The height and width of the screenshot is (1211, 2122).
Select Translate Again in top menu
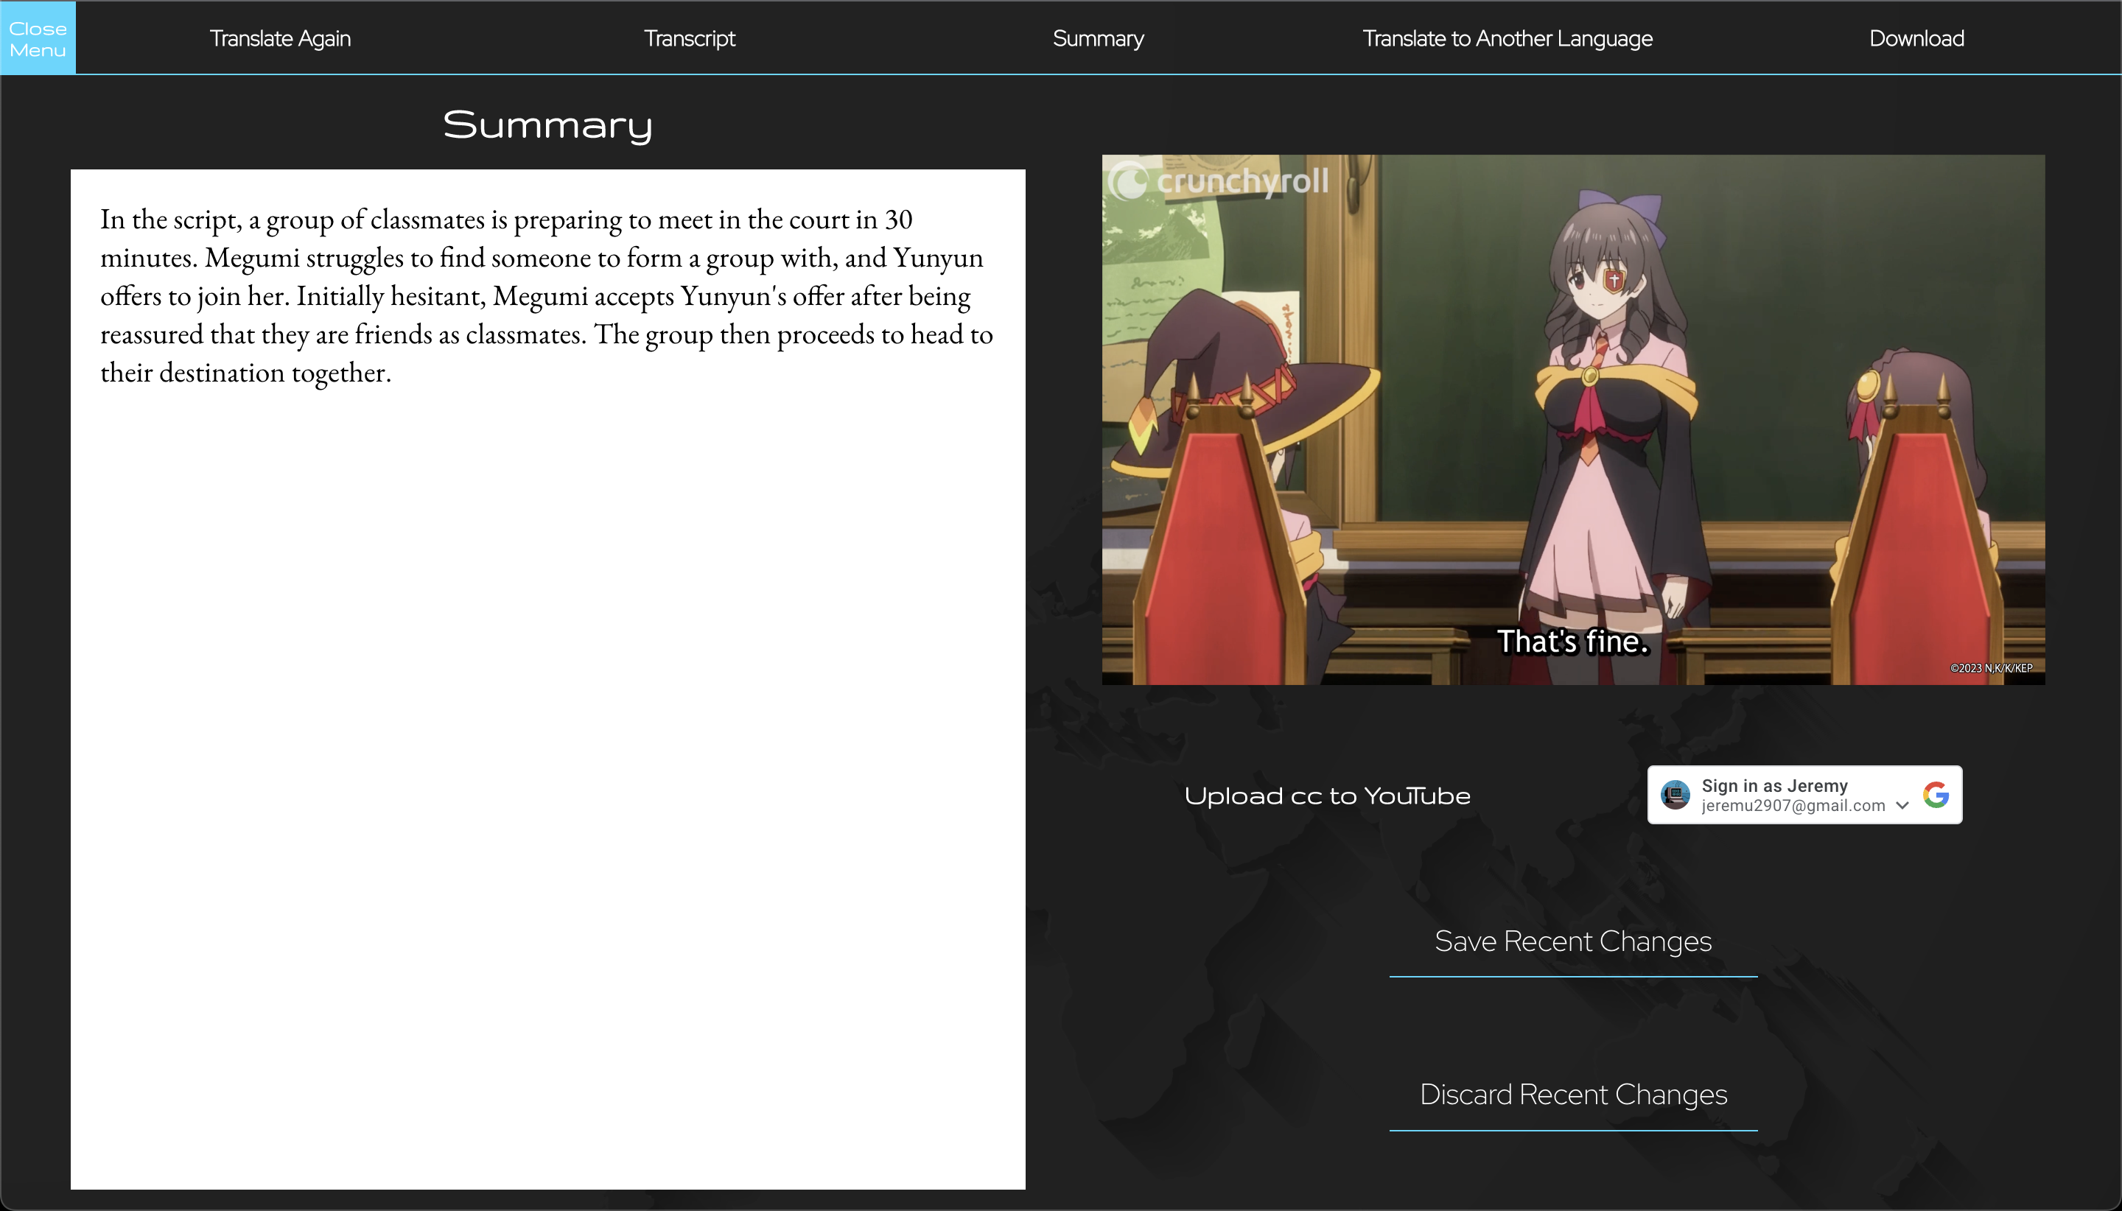click(280, 38)
